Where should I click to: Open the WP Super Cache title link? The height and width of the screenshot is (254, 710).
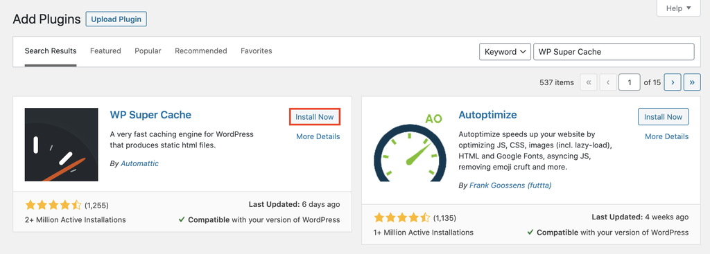150,115
